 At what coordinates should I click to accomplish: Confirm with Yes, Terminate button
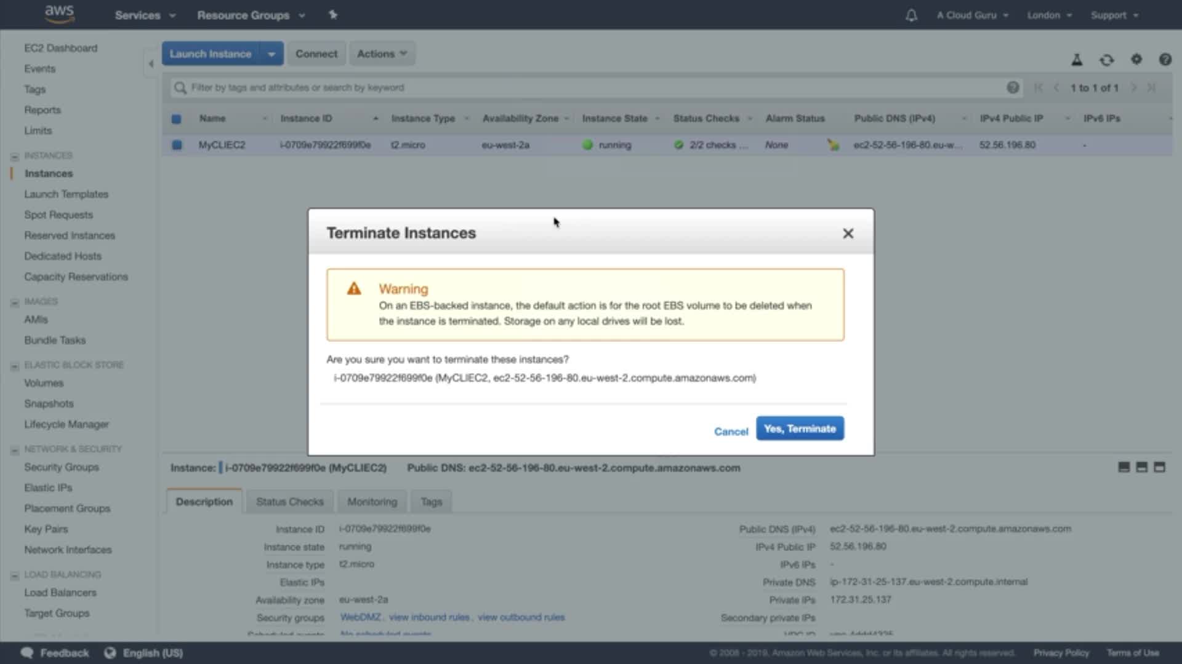pyautogui.click(x=800, y=429)
